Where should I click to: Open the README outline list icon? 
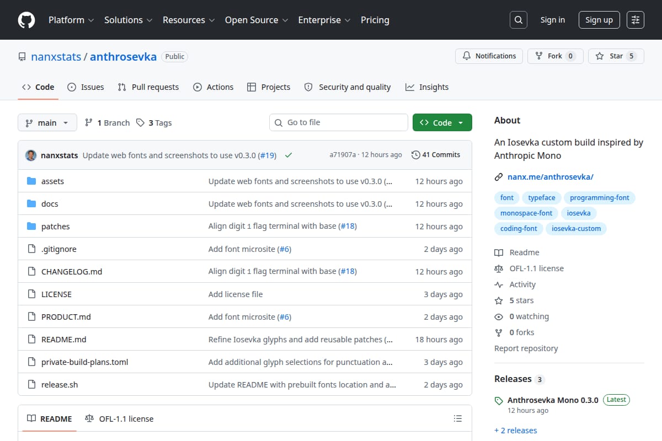pyautogui.click(x=458, y=419)
